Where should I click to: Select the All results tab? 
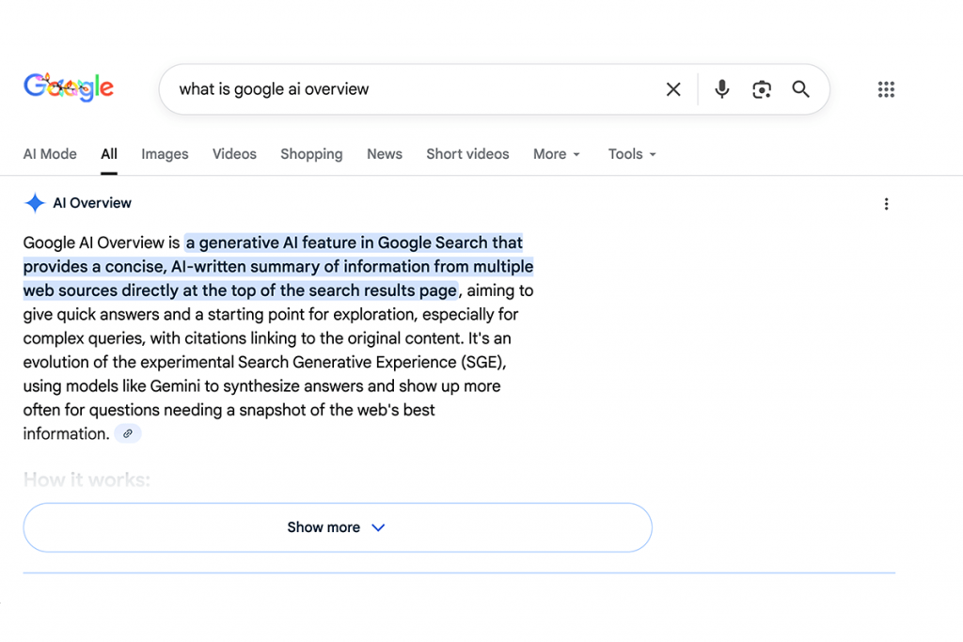[x=108, y=154]
